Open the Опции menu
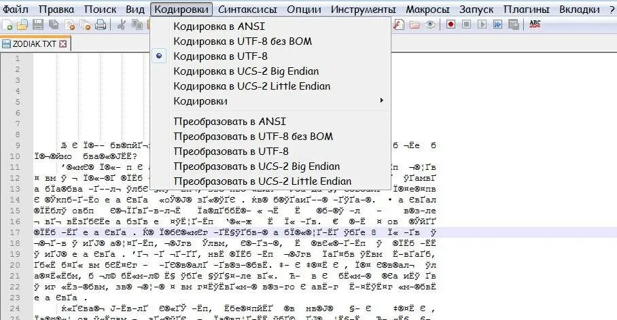This screenshot has width=617, height=320. pyautogui.click(x=304, y=9)
